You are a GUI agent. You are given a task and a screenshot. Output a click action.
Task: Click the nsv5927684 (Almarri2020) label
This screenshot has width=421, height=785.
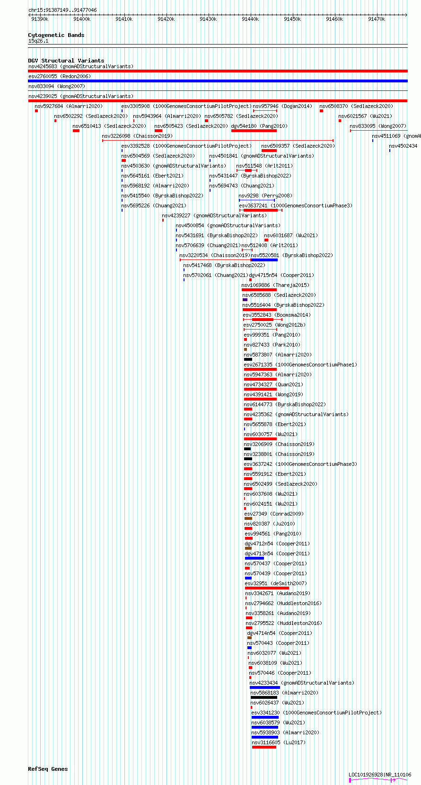[x=69, y=106]
